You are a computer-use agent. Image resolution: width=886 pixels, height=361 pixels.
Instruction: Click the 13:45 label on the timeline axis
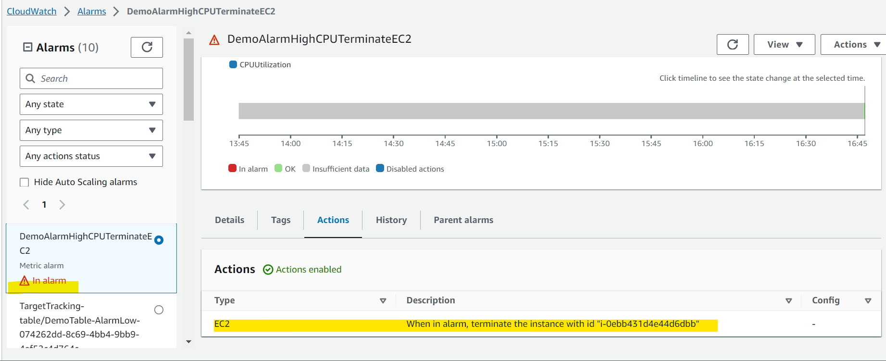tap(239, 144)
